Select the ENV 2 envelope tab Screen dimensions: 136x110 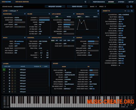[x=87, y=17]
